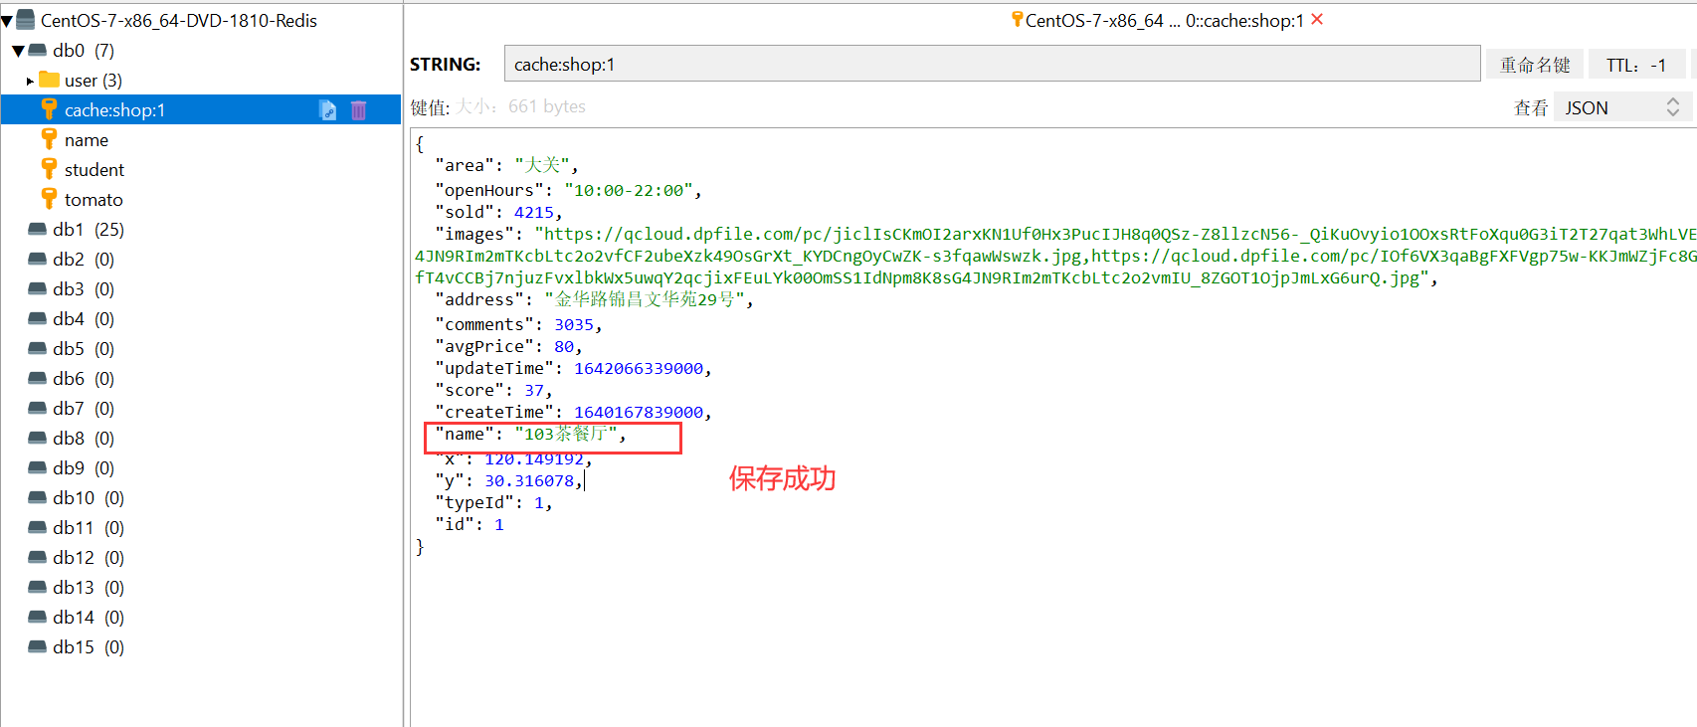Click the db7 database icon
This screenshot has width=1697, height=727.
pyautogui.click(x=38, y=408)
